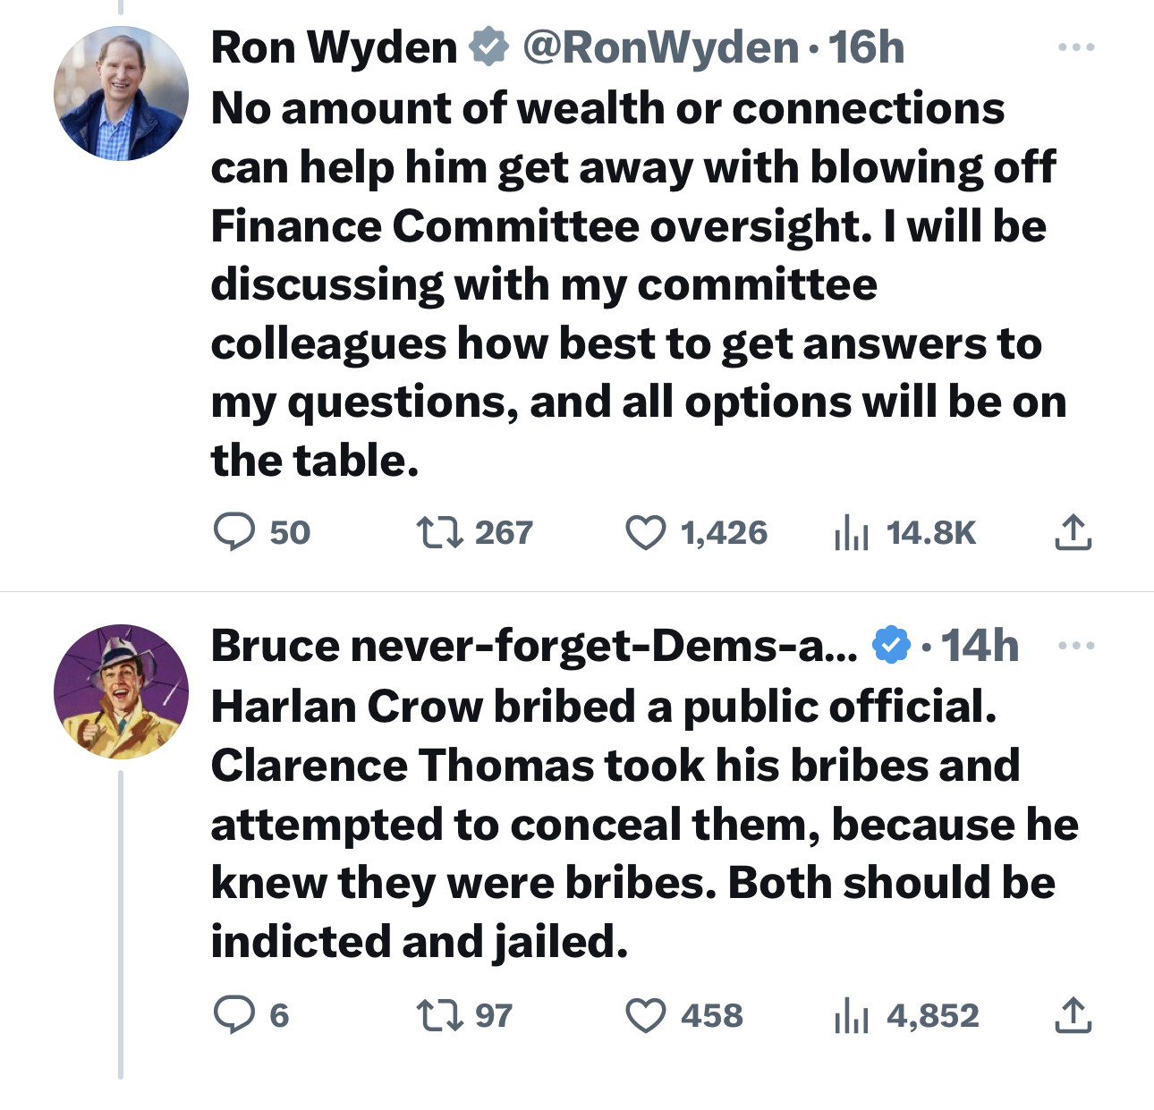Retweet Ron Wyden's tweet
This screenshot has width=1154, height=1110.
(x=440, y=533)
